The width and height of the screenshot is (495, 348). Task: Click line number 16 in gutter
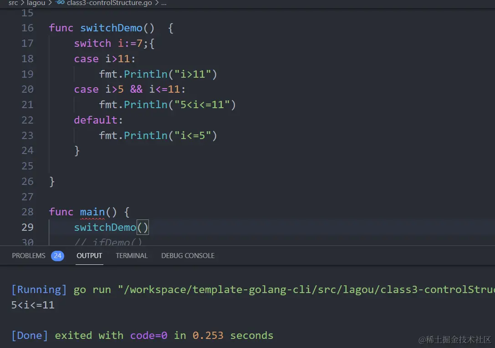coord(27,28)
